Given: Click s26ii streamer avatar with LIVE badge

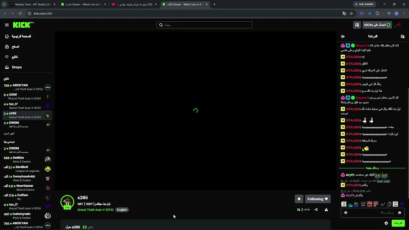Looking at the screenshot, I should (x=67, y=202).
